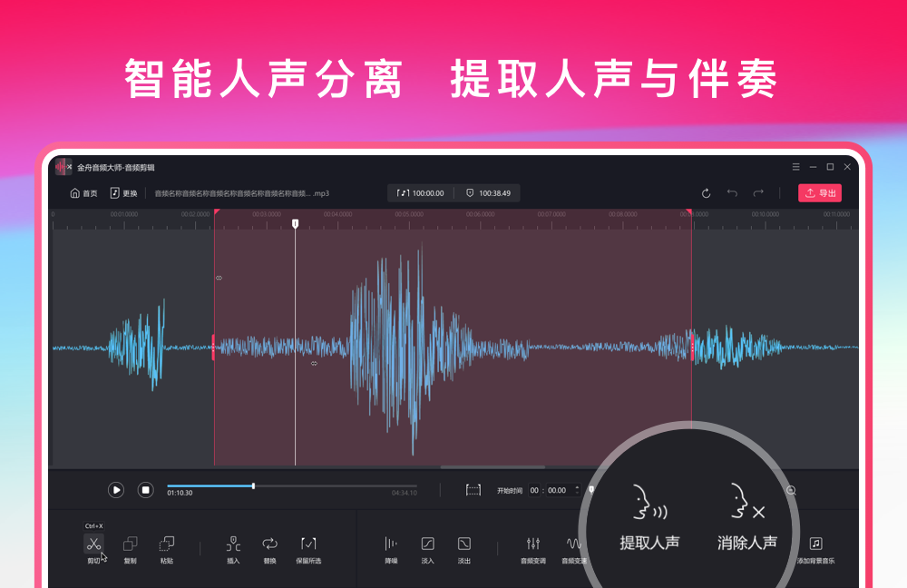Open the hamburger menu in title bar

(795, 167)
